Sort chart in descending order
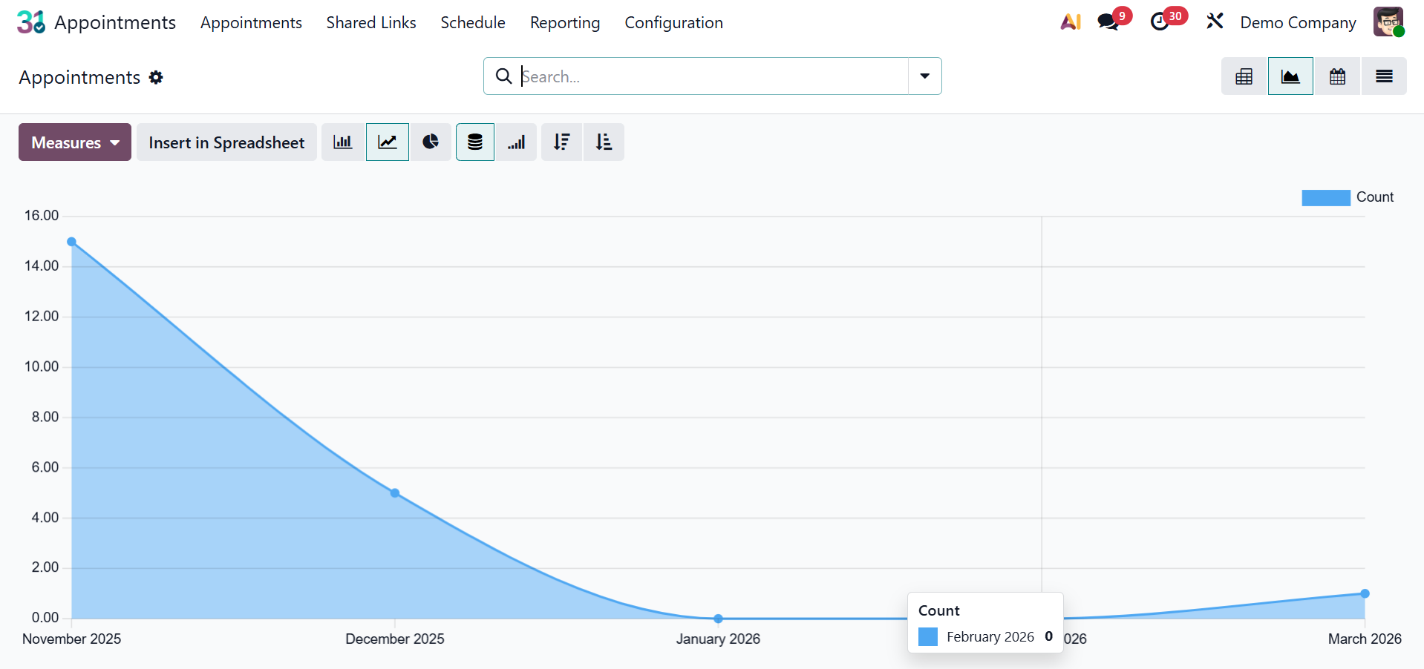Screen dimensions: 1424x669 [x=561, y=142]
